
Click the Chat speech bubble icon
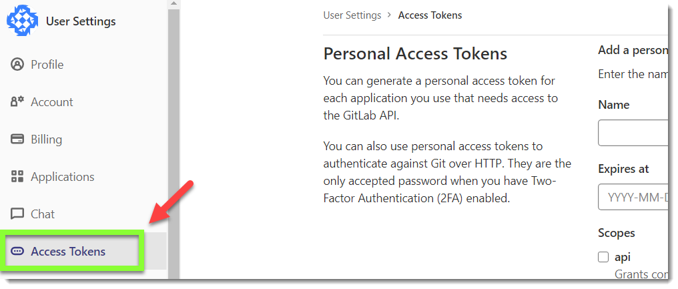(17, 214)
